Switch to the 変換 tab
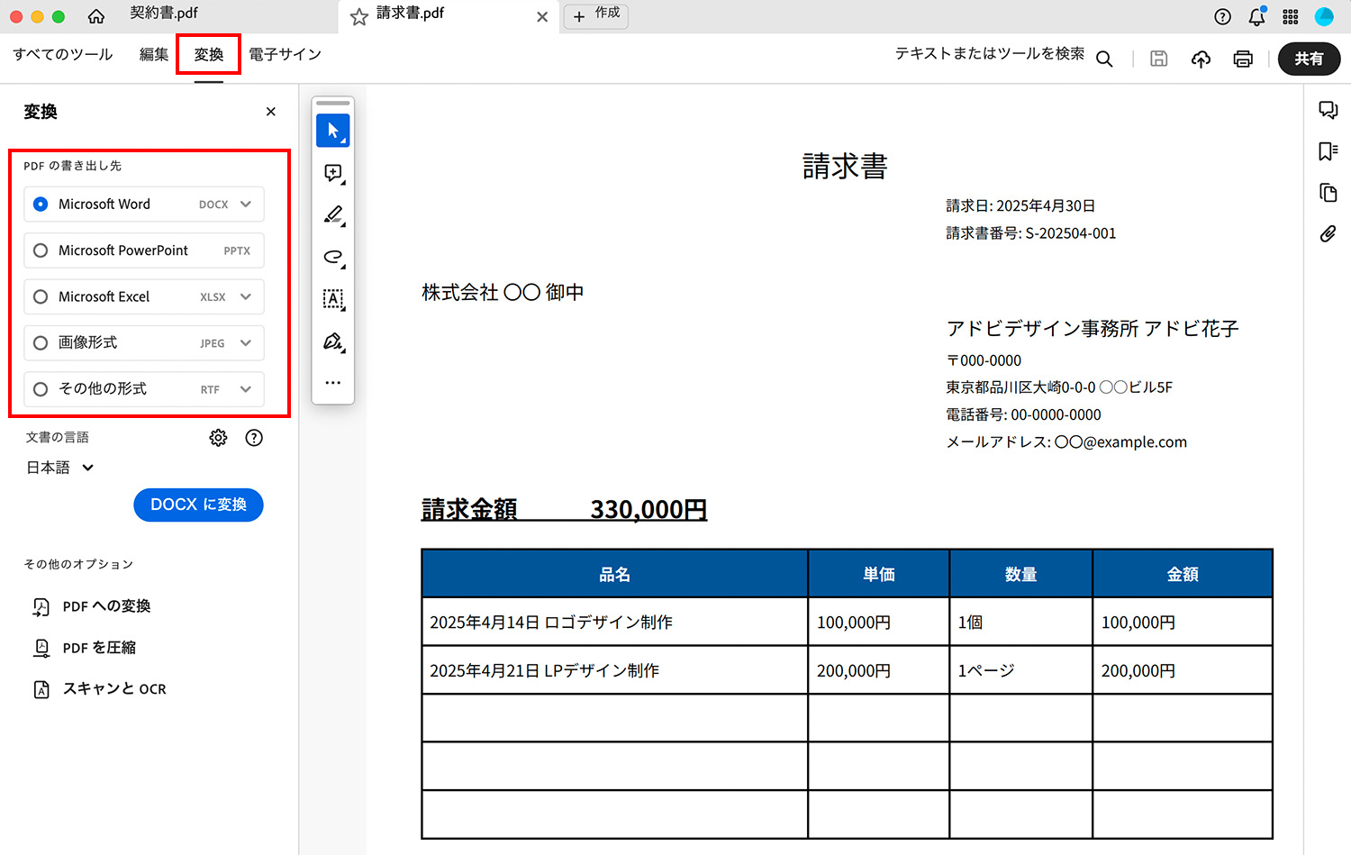Screen dimensions: 1351x855 (x=209, y=54)
